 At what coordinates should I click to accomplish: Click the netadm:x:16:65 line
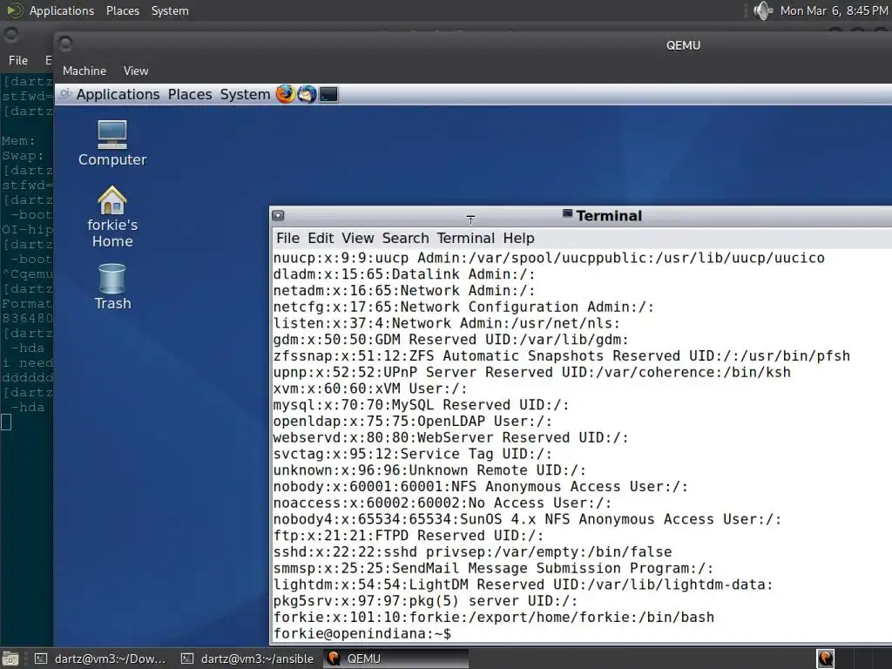click(x=404, y=291)
